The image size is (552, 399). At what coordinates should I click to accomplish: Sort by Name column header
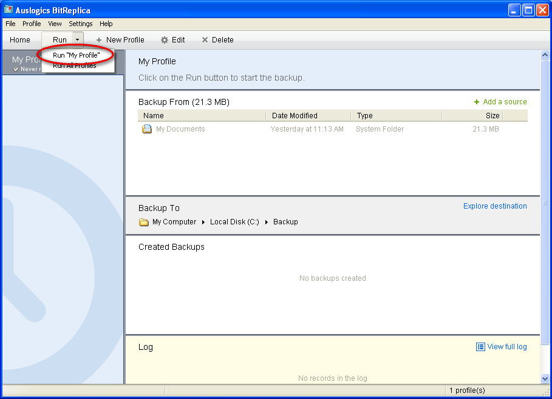pos(202,116)
